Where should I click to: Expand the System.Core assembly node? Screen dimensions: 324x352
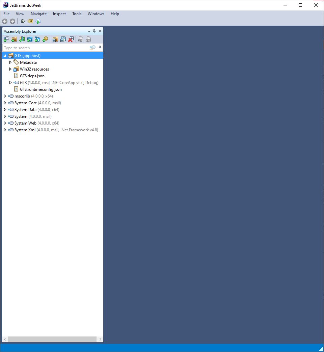pos(5,103)
